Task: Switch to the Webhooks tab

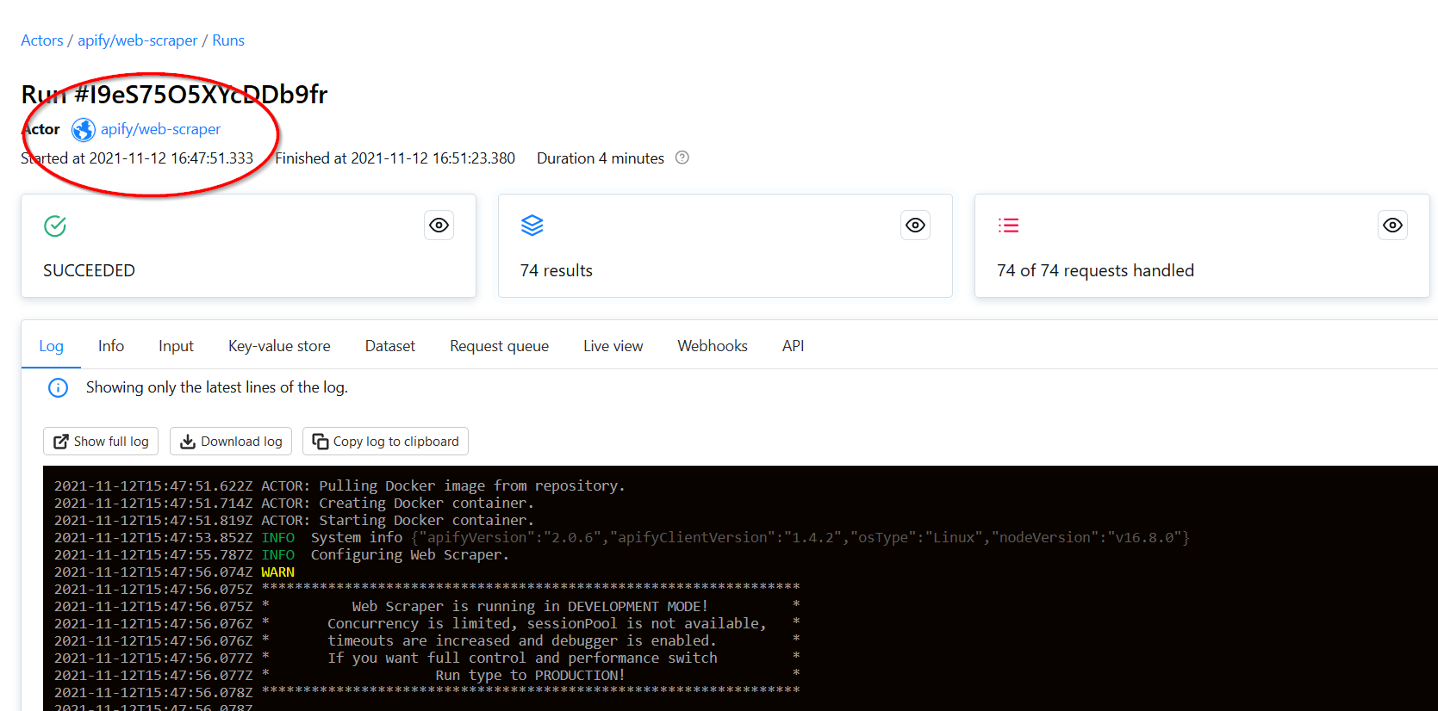Action: click(713, 346)
